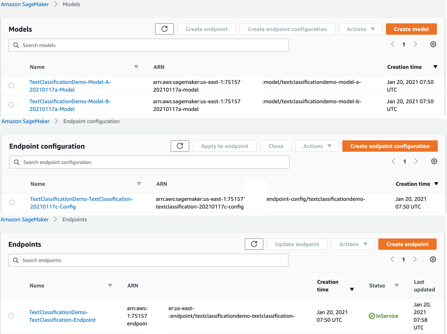Click Amazon SageMaker breadcrumb above Models
The image size is (447, 334).
(25, 4)
